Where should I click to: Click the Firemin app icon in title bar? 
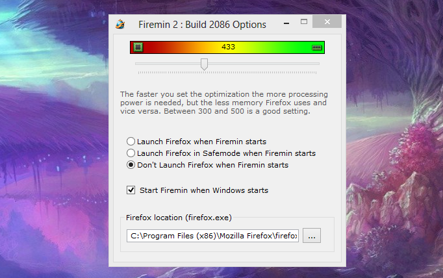(120, 24)
